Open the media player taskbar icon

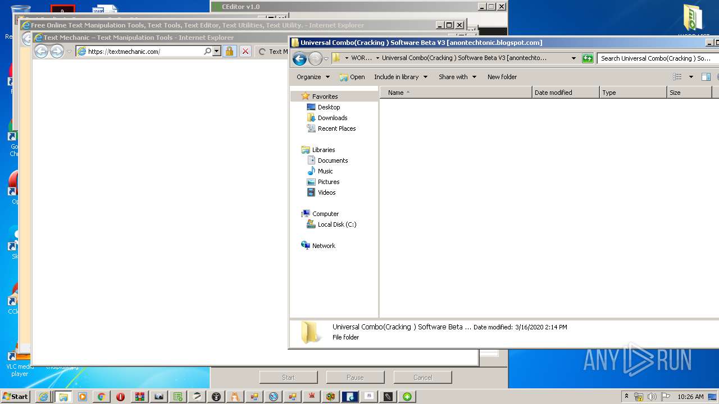coord(82,397)
